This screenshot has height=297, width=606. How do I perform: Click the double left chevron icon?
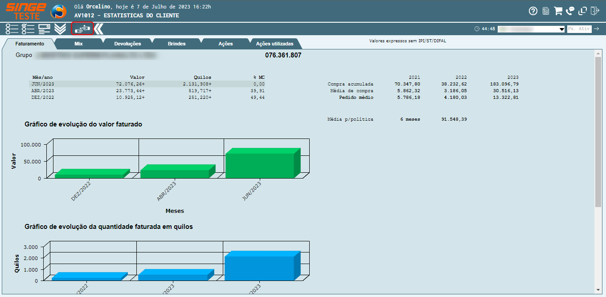[98, 29]
